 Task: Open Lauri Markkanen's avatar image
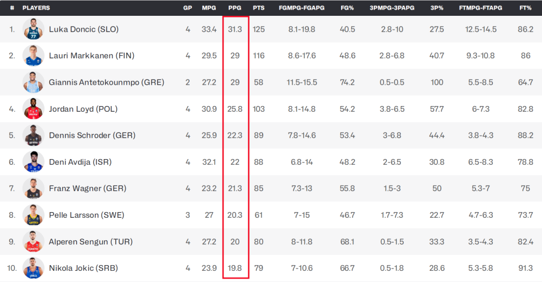pyautogui.click(x=33, y=55)
